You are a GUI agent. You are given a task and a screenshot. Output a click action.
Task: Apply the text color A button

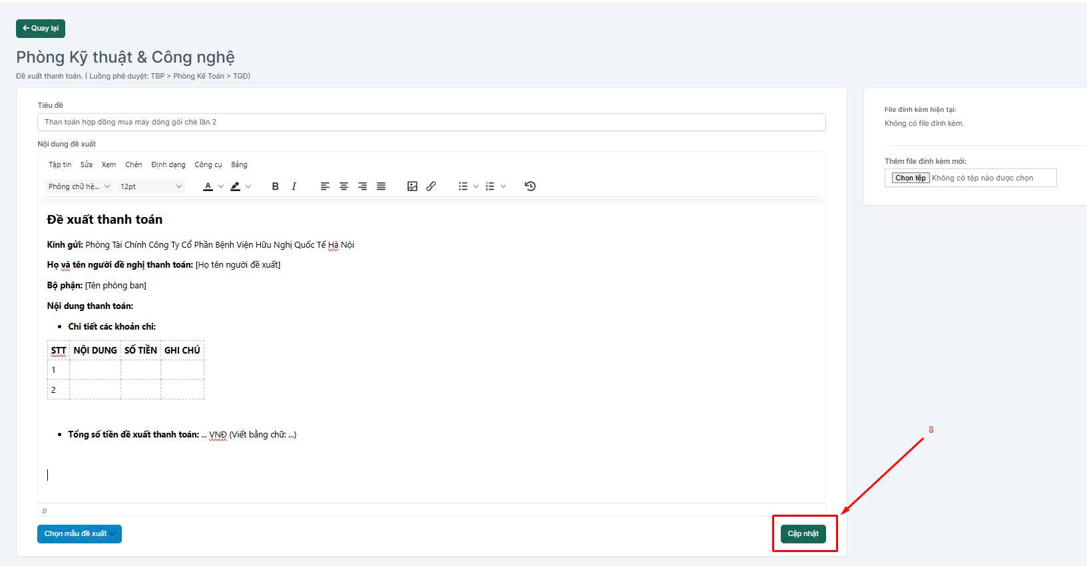208,186
